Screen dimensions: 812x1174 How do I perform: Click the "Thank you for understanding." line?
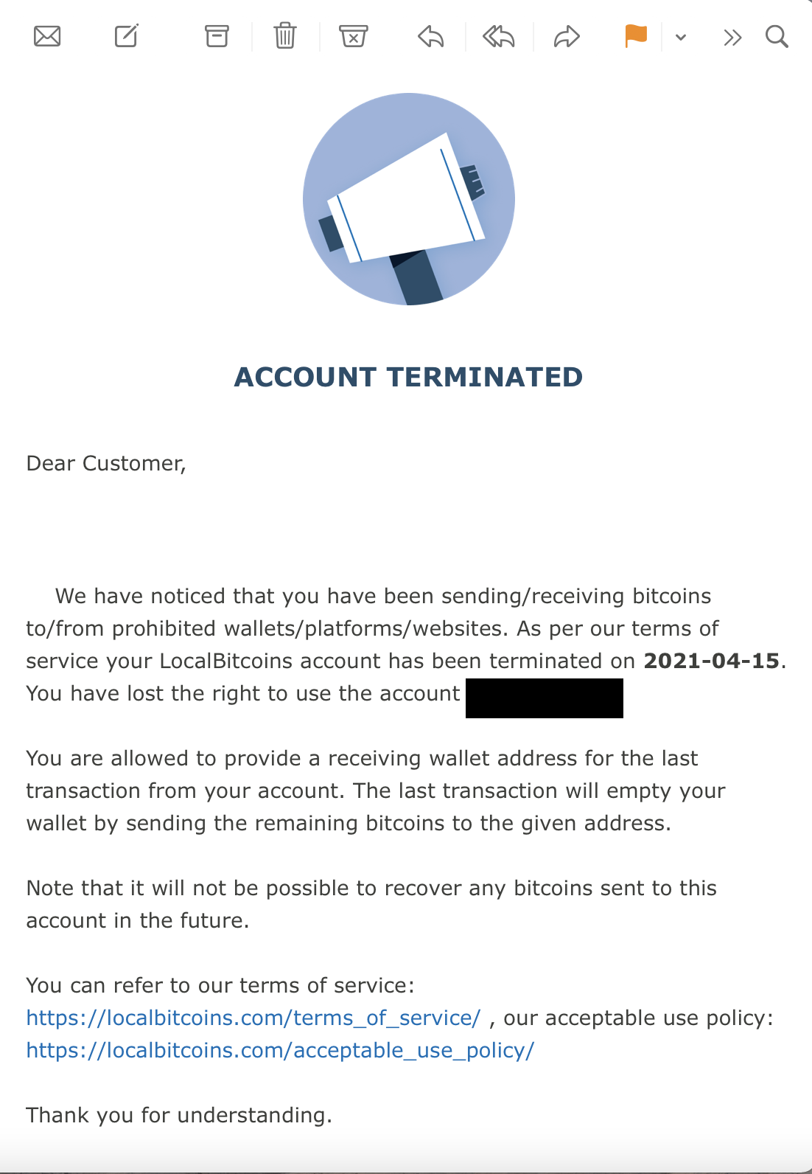tap(179, 1115)
